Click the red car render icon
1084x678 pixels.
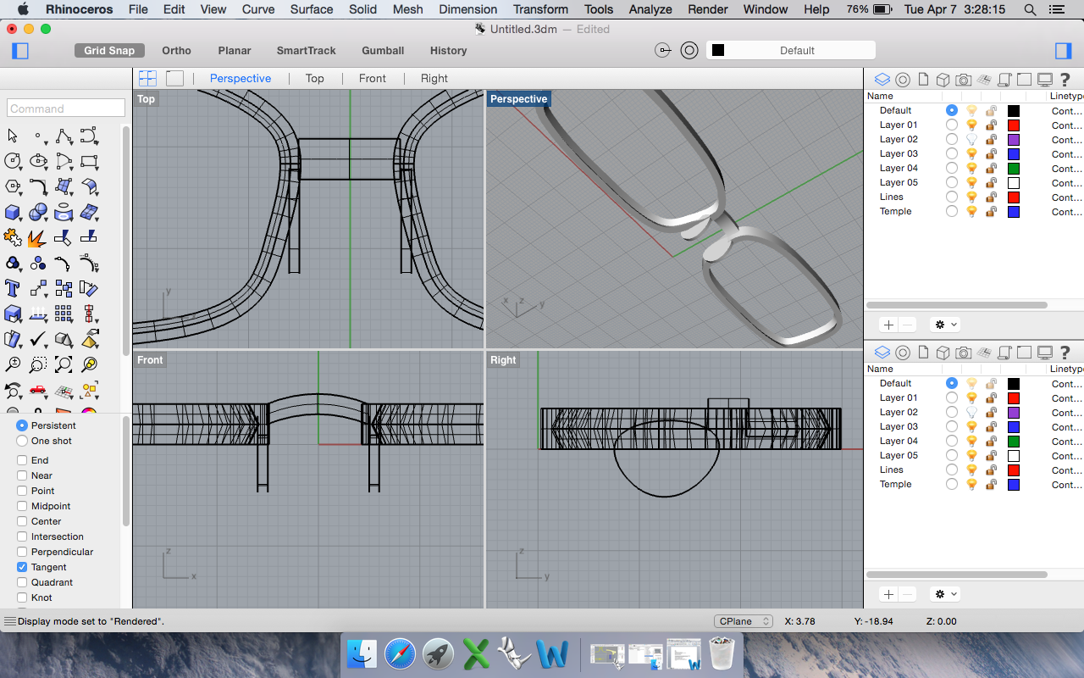38,390
